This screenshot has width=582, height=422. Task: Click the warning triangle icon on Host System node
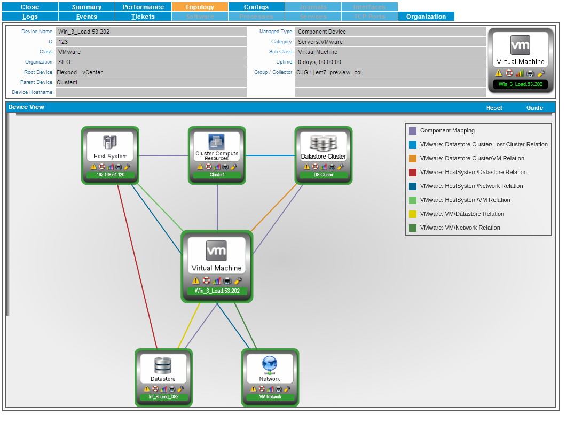(x=93, y=167)
